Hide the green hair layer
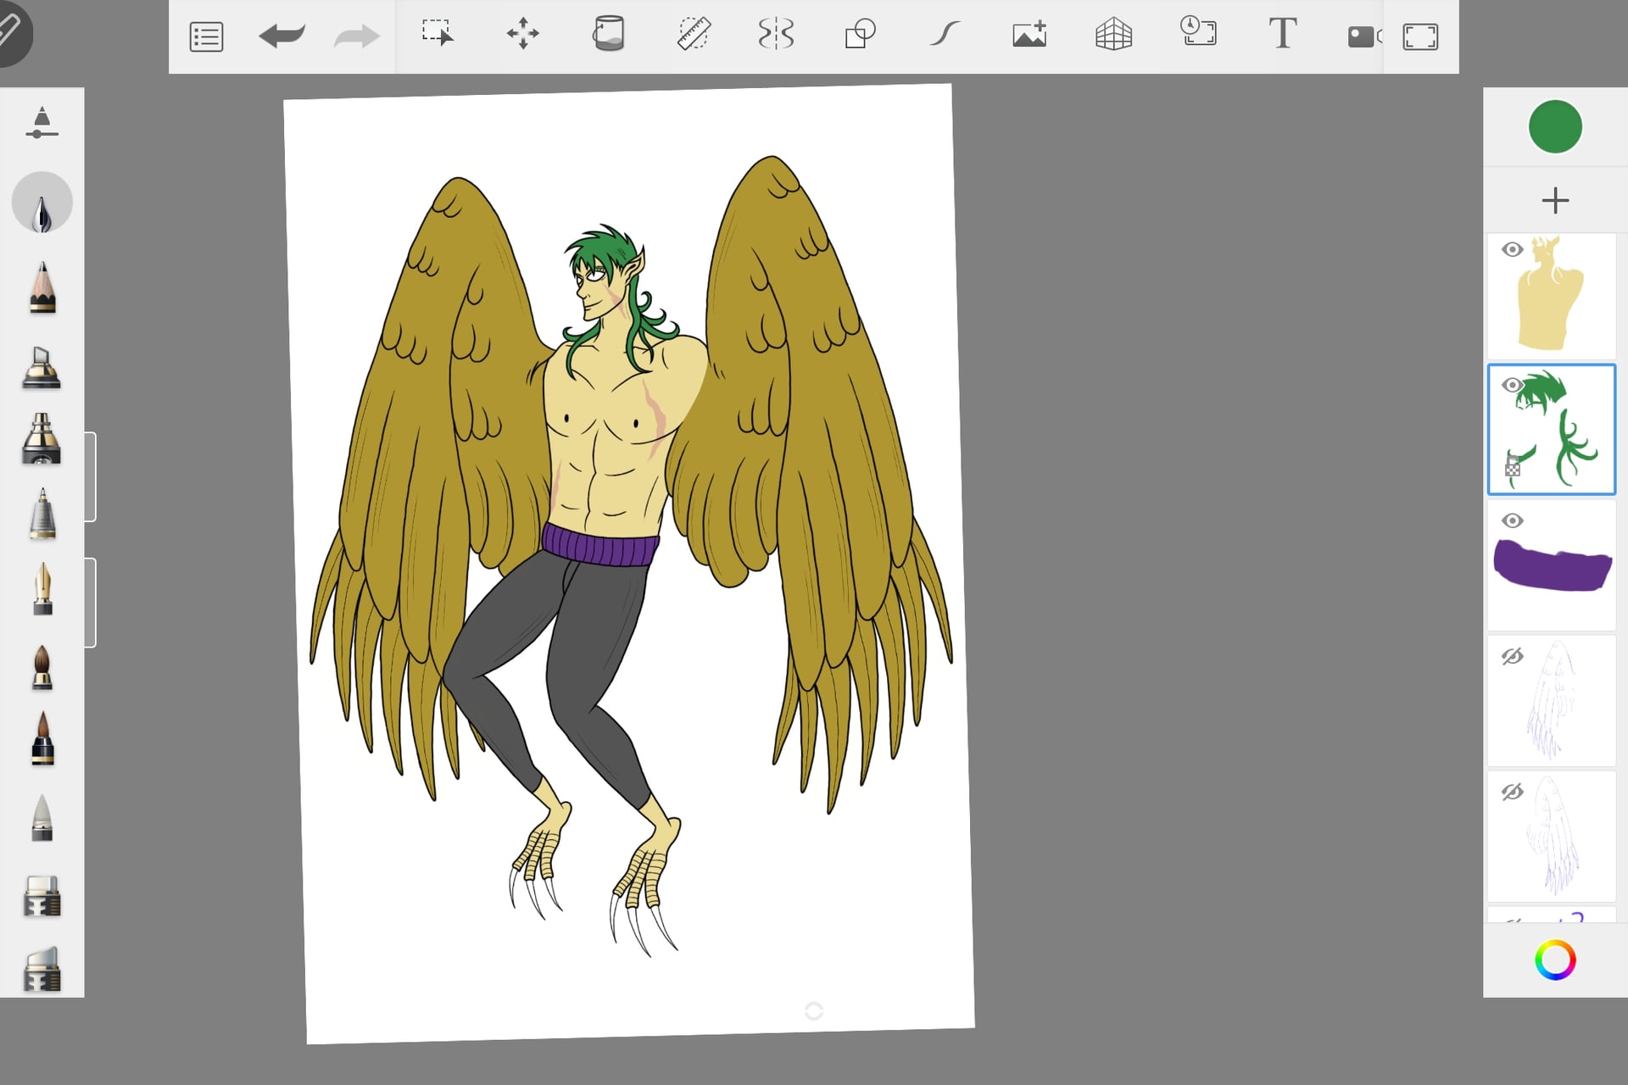The width and height of the screenshot is (1628, 1085). pos(1512,385)
